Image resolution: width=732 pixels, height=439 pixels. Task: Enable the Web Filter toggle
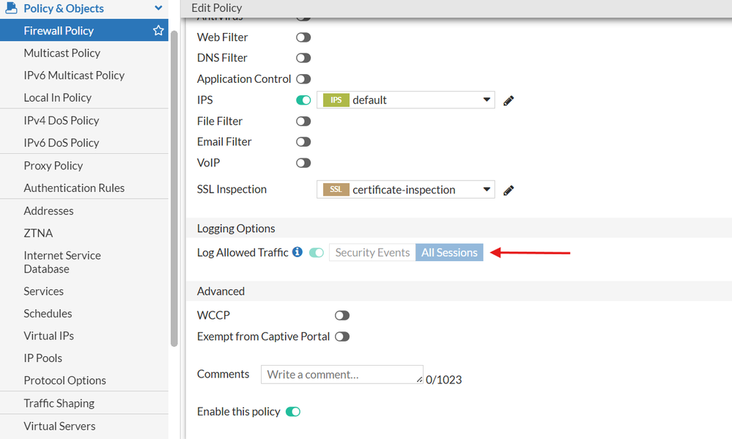point(303,37)
